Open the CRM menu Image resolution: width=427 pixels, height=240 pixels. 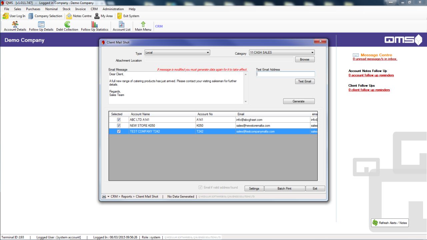click(x=94, y=9)
